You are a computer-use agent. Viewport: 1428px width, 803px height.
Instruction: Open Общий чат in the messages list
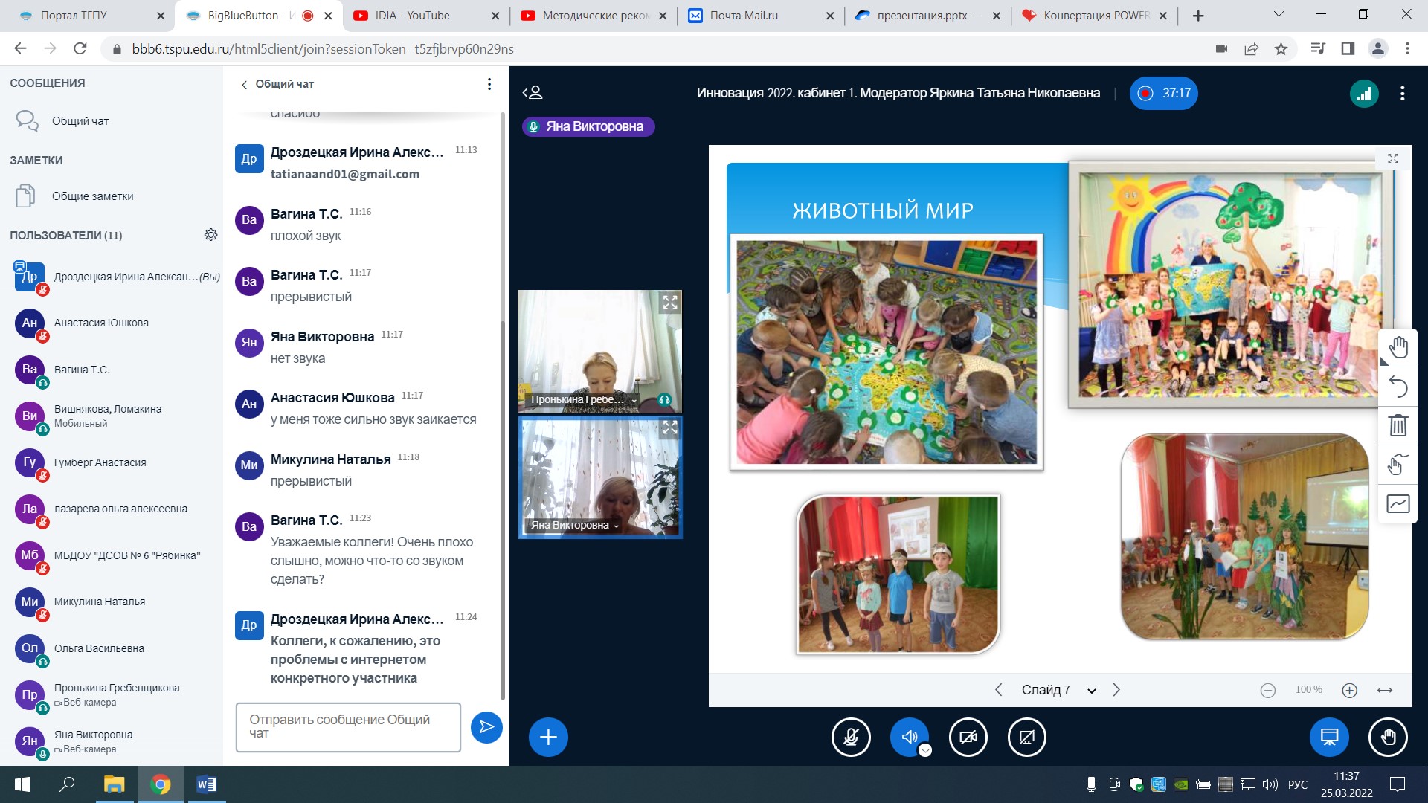click(x=112, y=121)
